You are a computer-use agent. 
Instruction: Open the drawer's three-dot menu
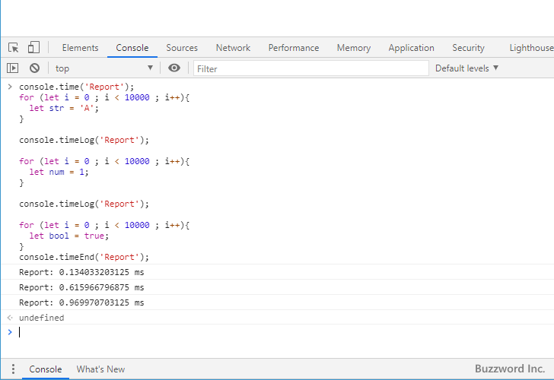11,369
